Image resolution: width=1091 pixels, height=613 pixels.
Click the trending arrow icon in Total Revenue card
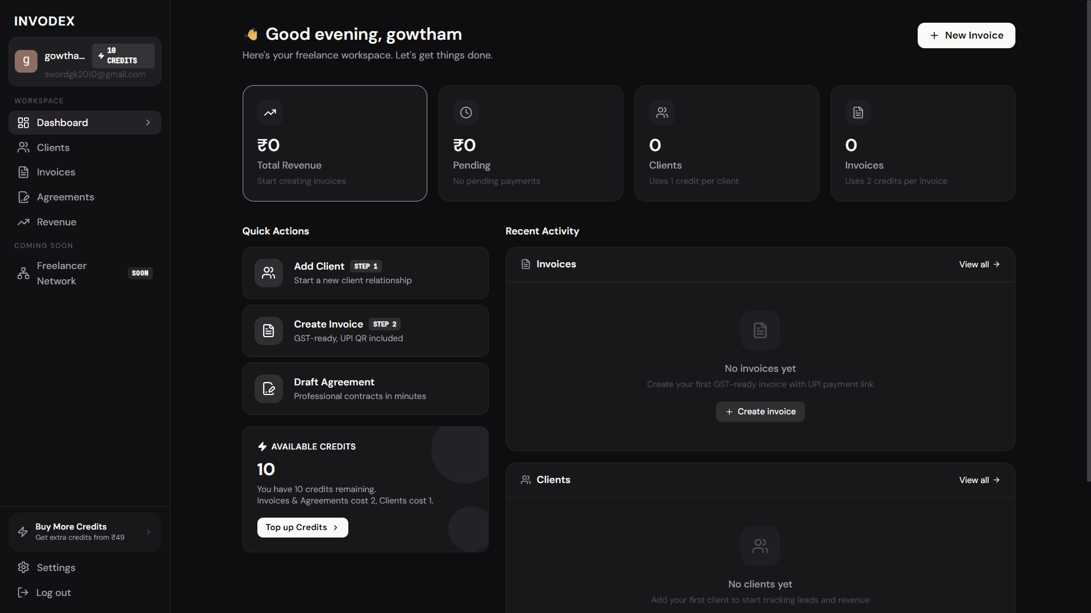click(270, 112)
